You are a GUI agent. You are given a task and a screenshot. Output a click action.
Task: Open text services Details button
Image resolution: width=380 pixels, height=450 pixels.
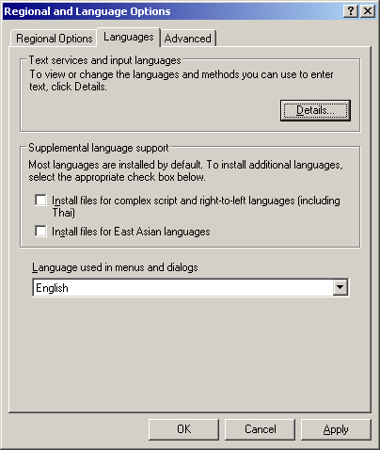pos(315,110)
